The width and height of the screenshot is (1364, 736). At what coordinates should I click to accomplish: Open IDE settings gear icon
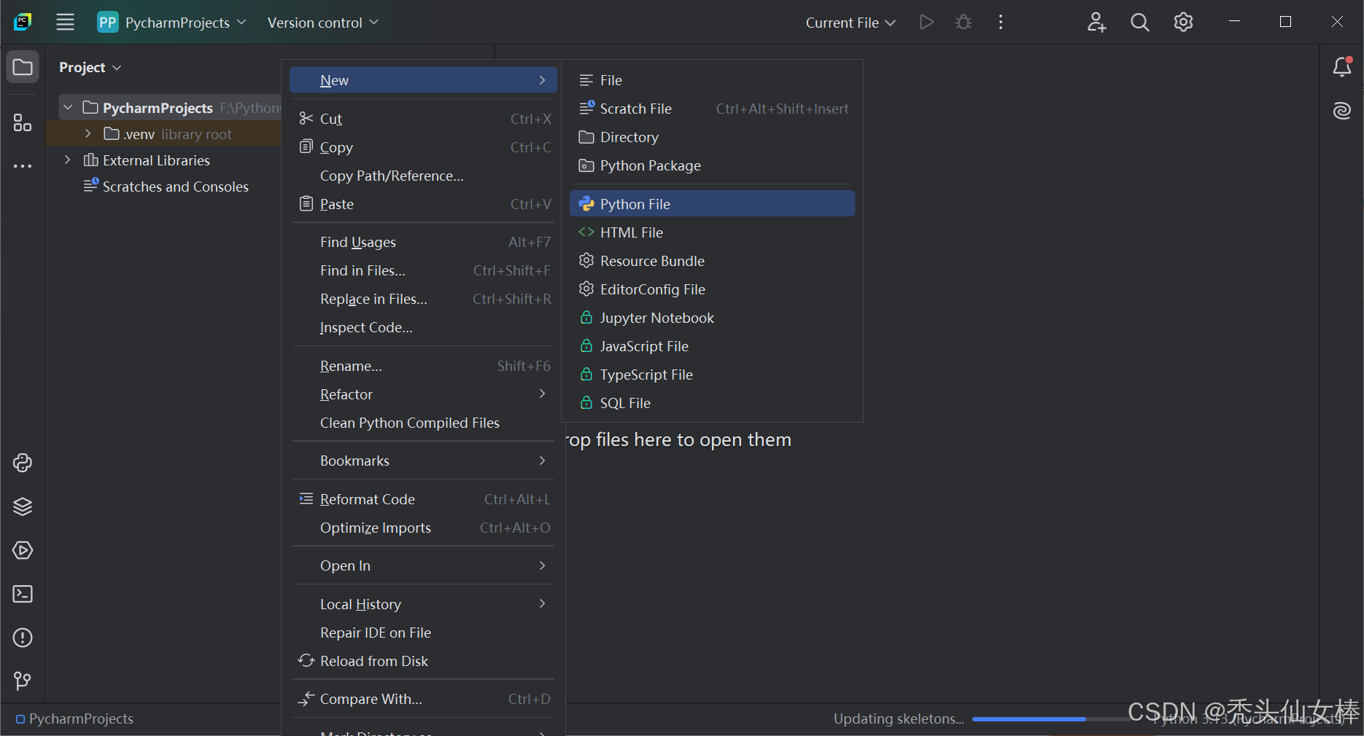(1183, 22)
